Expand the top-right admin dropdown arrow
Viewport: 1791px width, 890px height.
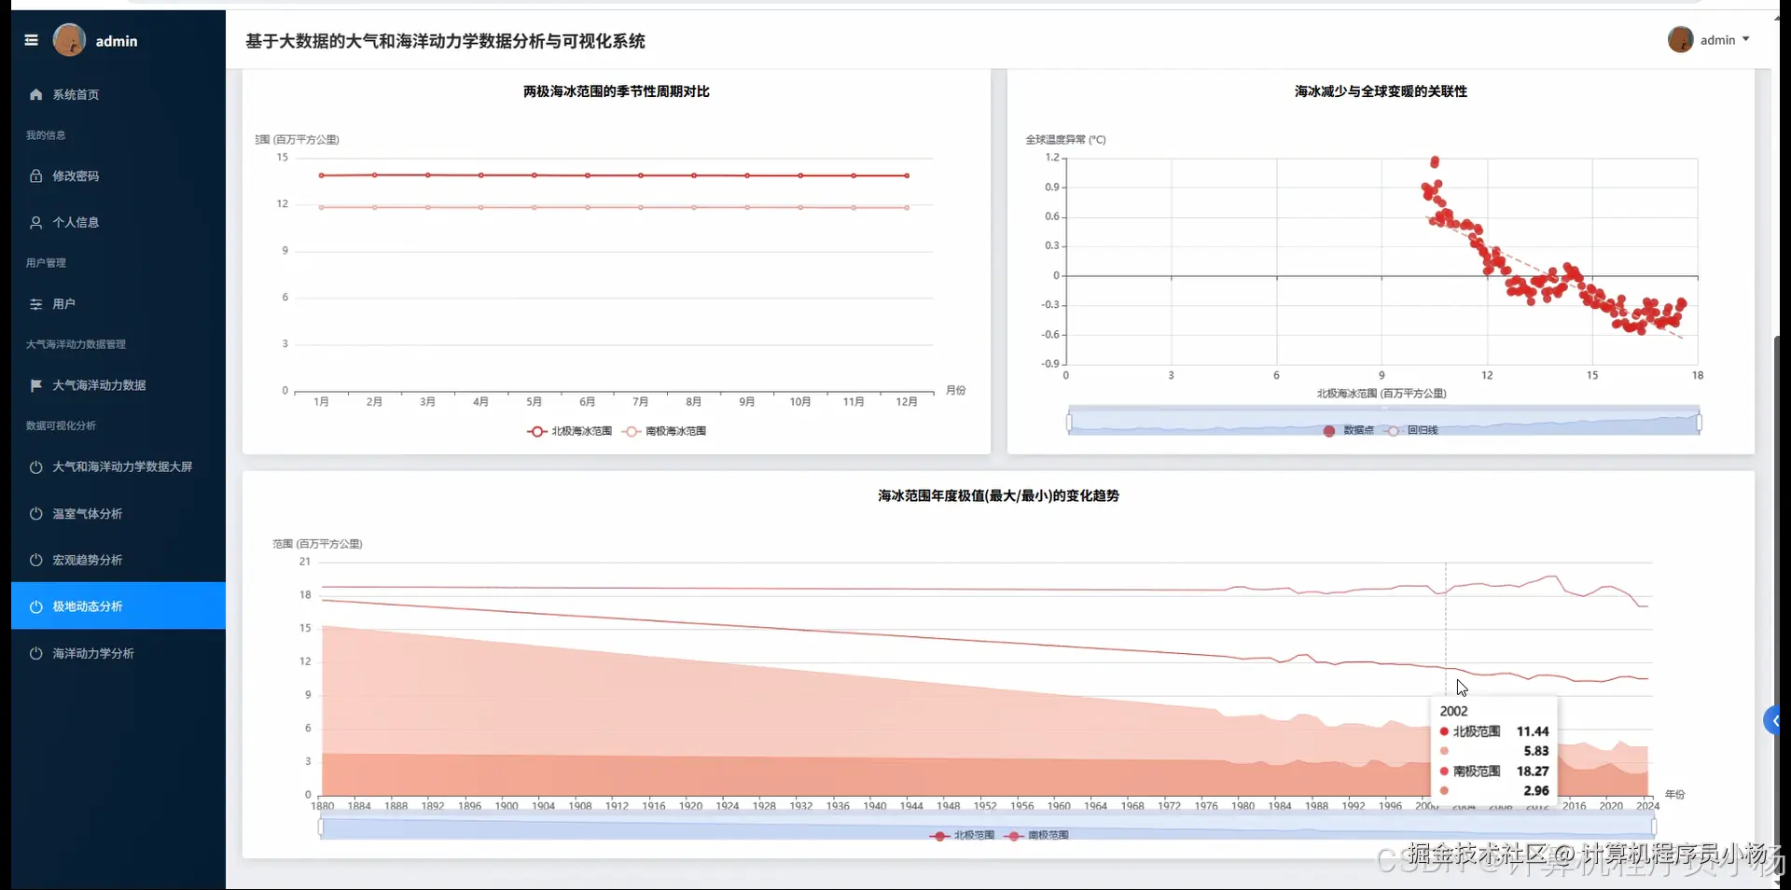[1745, 40]
